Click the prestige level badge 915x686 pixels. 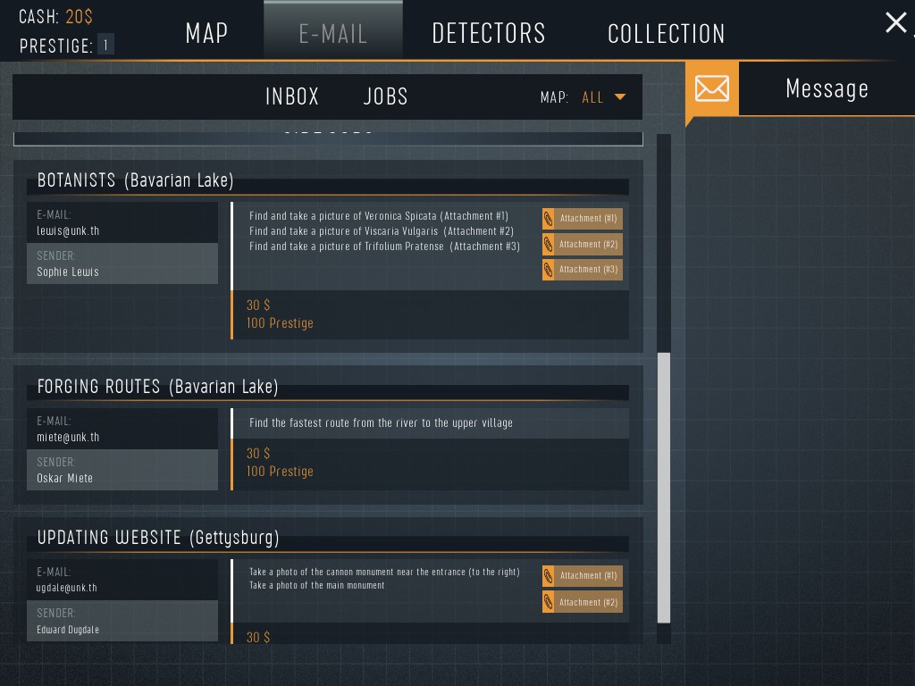pyautogui.click(x=105, y=45)
